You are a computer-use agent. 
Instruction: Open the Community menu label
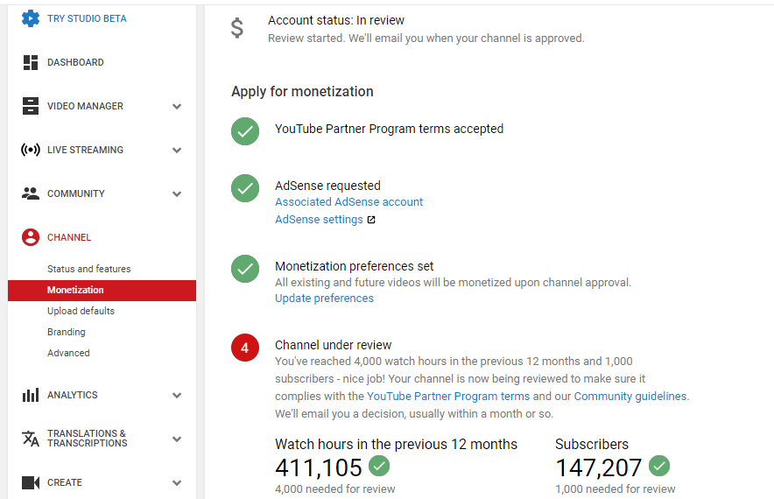pyautogui.click(x=76, y=193)
